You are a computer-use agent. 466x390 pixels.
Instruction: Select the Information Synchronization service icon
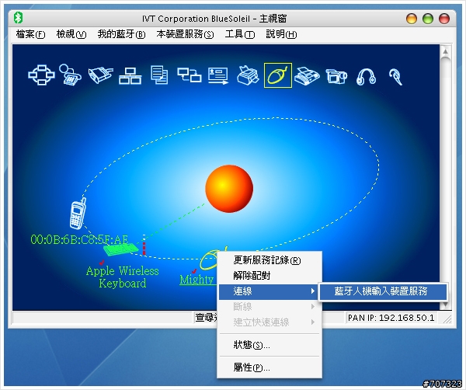(x=190, y=75)
